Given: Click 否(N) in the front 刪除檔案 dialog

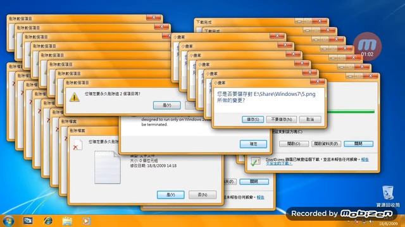Looking at the screenshot, I should [x=202, y=195].
